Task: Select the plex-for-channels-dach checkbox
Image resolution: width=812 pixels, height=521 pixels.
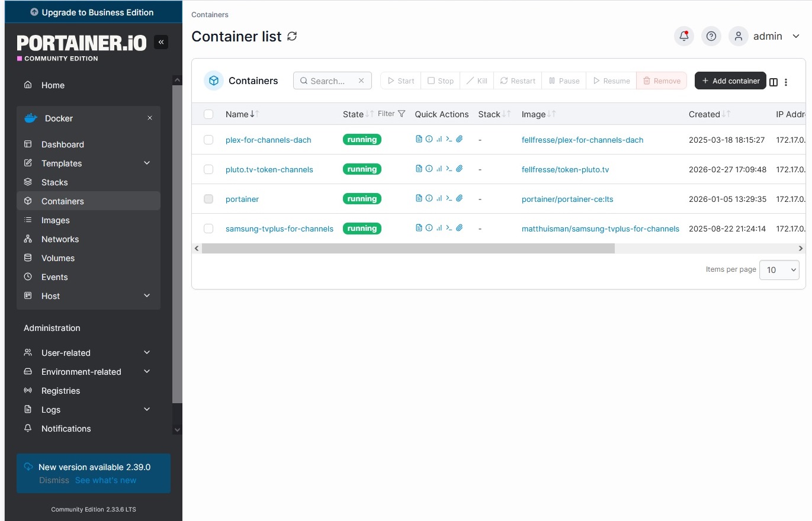Action: click(x=208, y=140)
